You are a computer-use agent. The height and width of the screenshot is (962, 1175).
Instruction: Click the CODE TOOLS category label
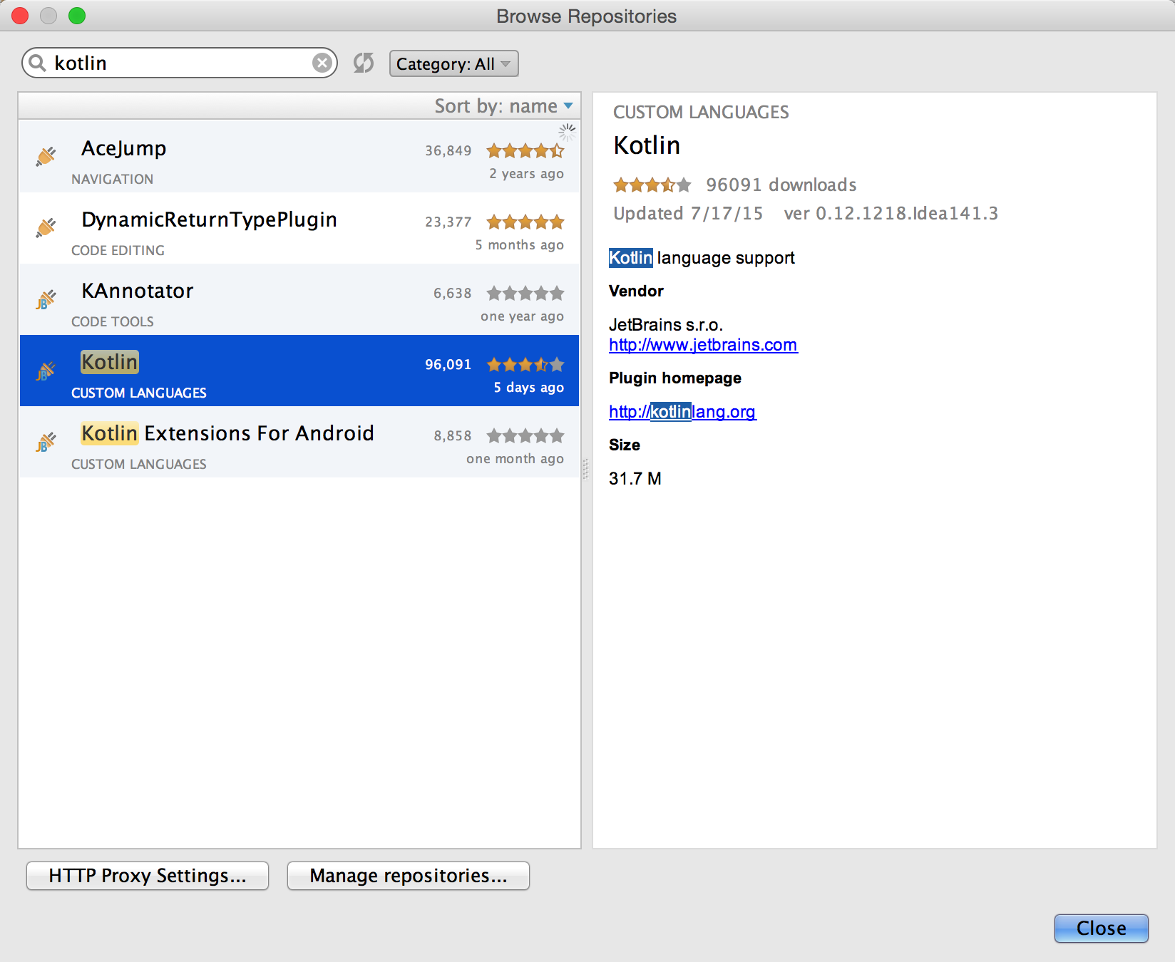click(x=113, y=321)
